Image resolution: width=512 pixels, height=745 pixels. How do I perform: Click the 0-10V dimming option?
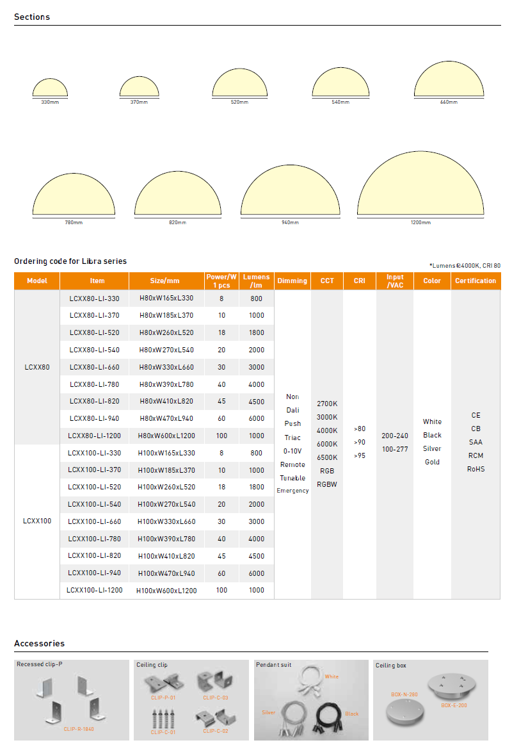point(292,451)
